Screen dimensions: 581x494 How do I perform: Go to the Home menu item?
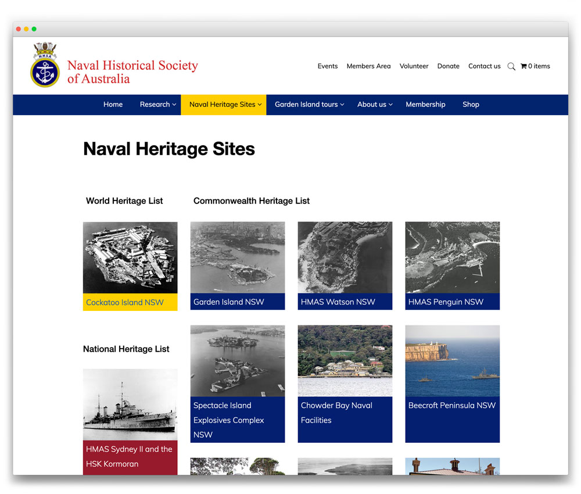[x=113, y=105]
